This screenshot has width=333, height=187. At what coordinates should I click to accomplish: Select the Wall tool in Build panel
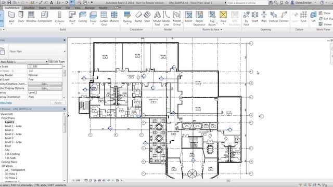(11, 17)
